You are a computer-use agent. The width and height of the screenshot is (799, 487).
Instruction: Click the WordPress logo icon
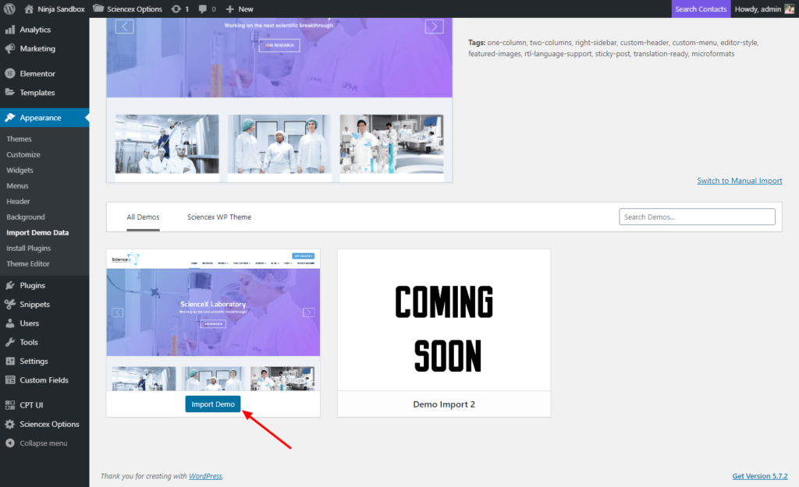(10, 9)
